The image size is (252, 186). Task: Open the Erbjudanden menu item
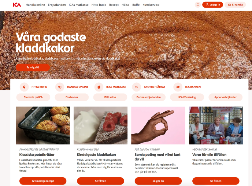click(x=57, y=5)
